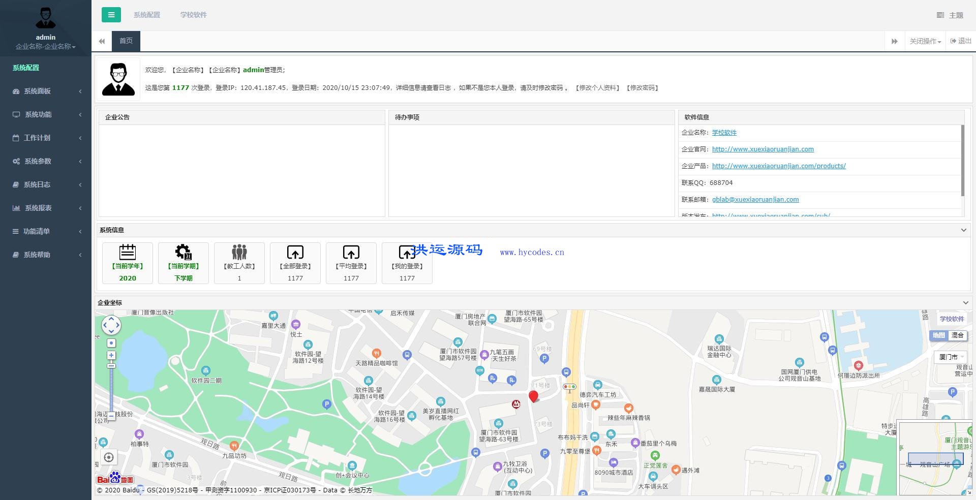This screenshot has height=500, width=976.
Task: Click the map geolocation target button
Action: coord(109,457)
